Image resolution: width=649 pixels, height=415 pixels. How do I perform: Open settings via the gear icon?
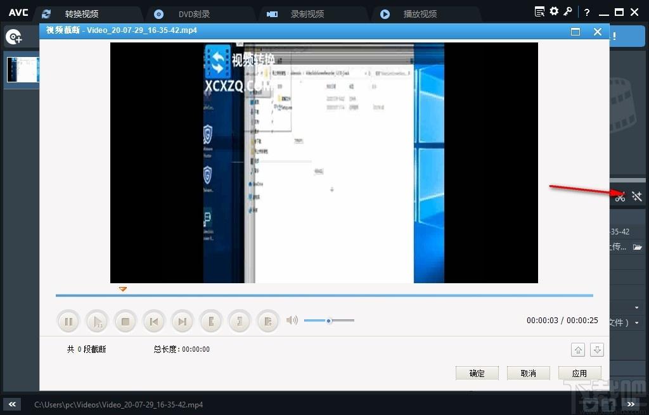(554, 11)
